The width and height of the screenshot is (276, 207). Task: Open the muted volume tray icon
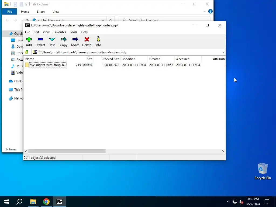(x=241, y=202)
